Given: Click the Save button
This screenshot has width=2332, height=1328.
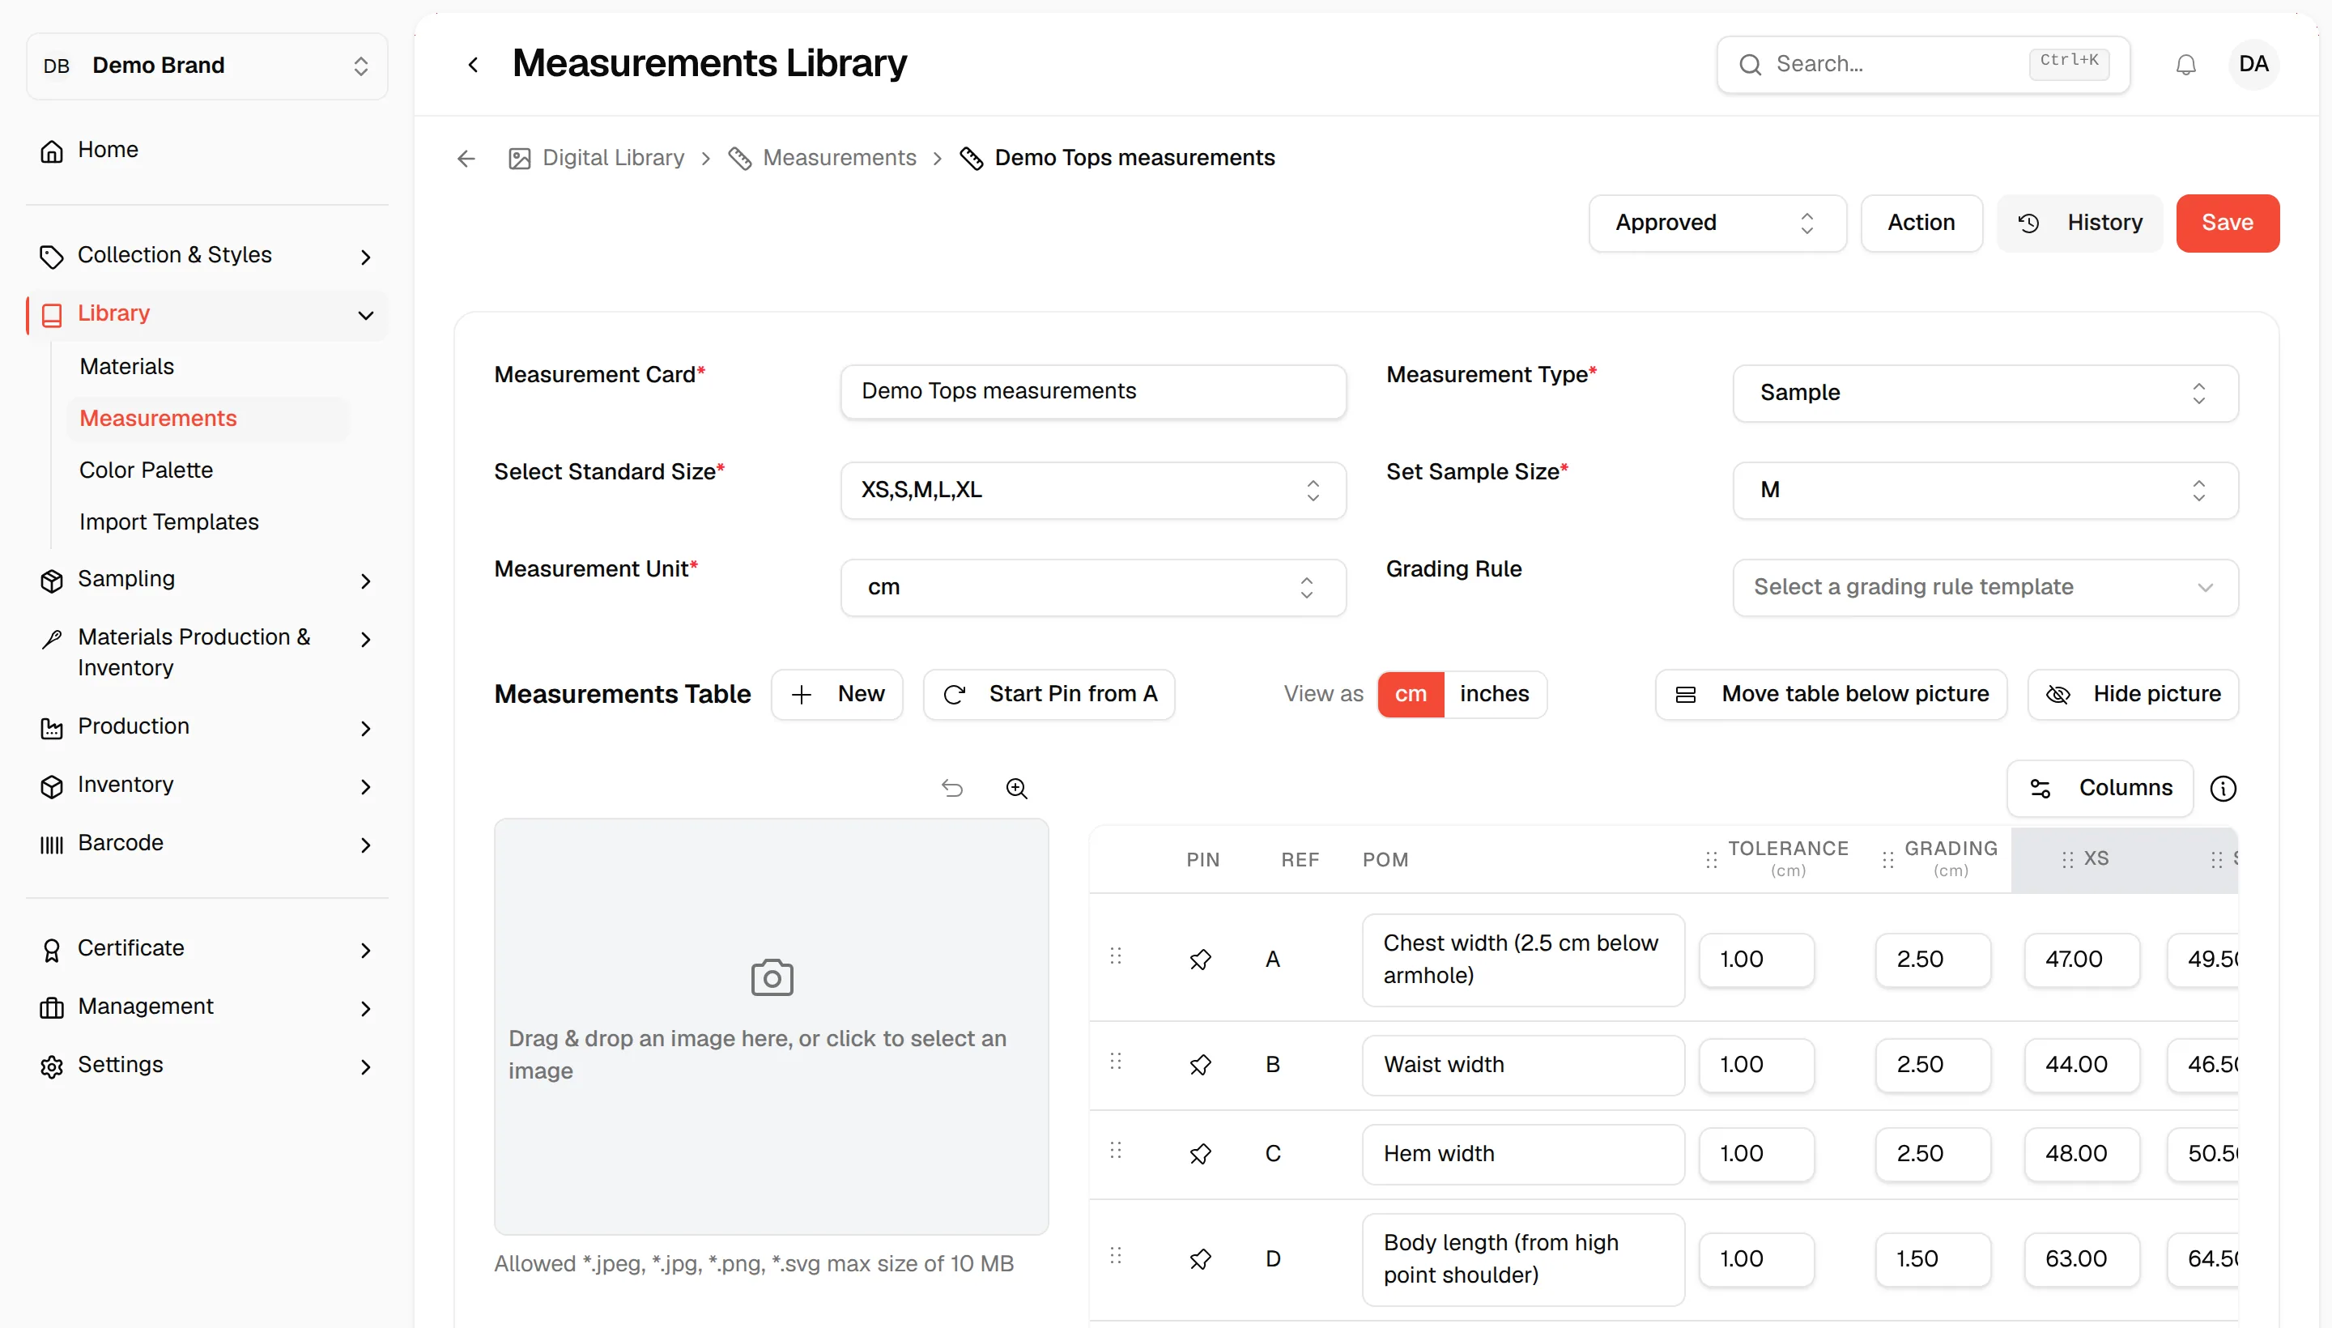Looking at the screenshot, I should pos(2227,223).
